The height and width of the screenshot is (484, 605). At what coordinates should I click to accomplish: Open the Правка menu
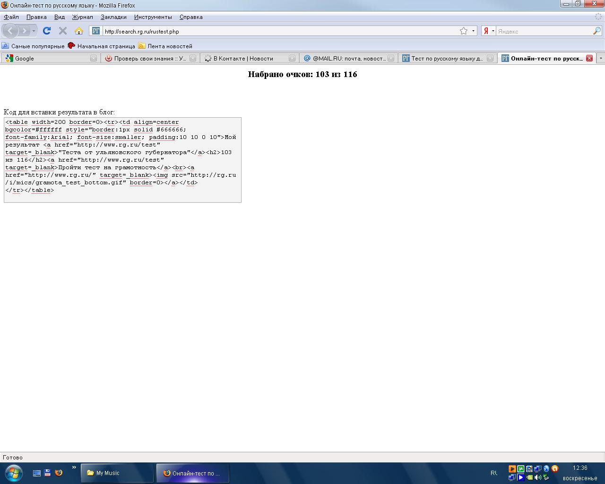[36, 17]
